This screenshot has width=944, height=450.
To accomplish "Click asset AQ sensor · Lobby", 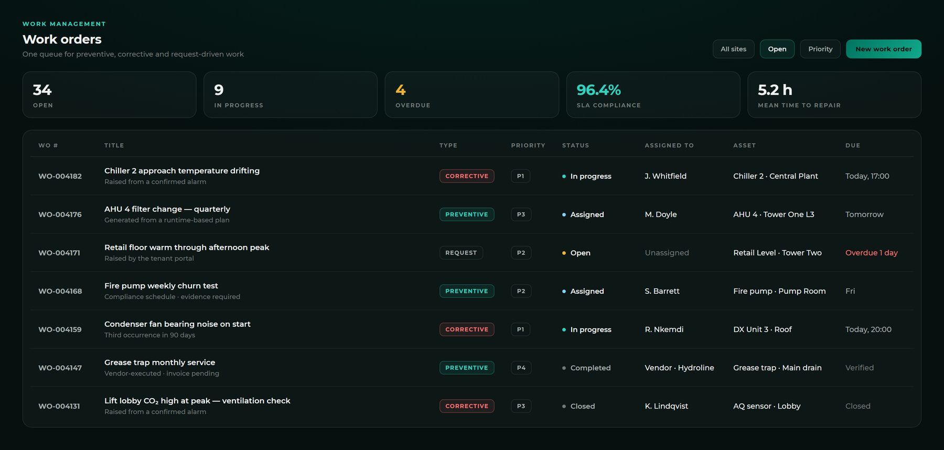I will (767, 406).
